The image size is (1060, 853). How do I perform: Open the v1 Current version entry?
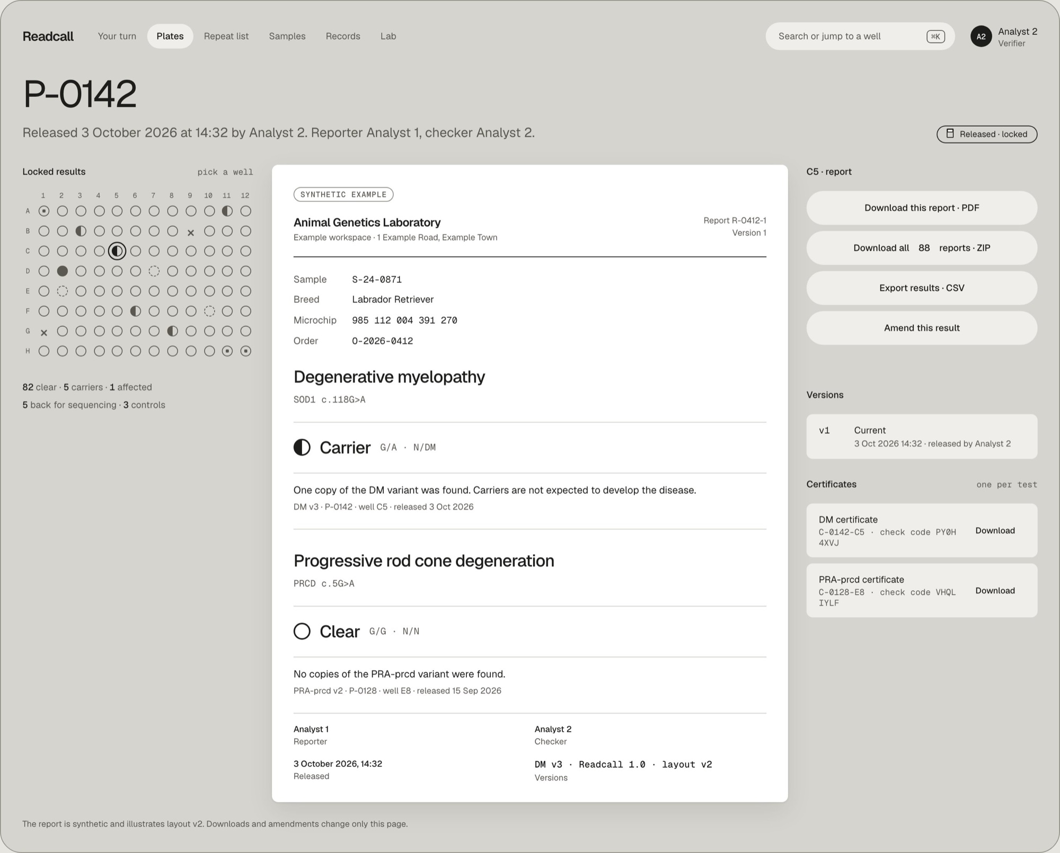coord(922,437)
